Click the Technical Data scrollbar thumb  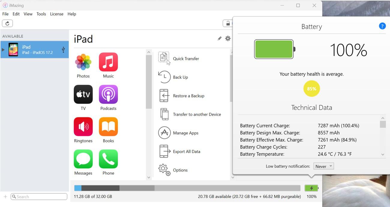pyautogui.click(x=383, y=124)
